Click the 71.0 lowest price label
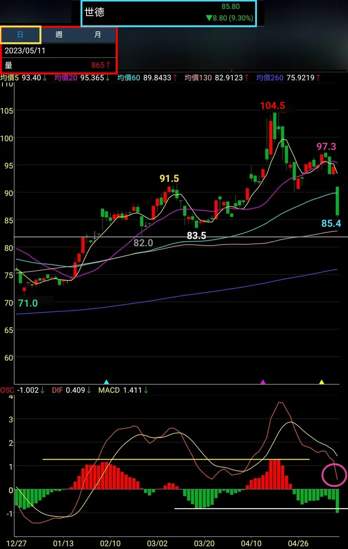 click(28, 303)
